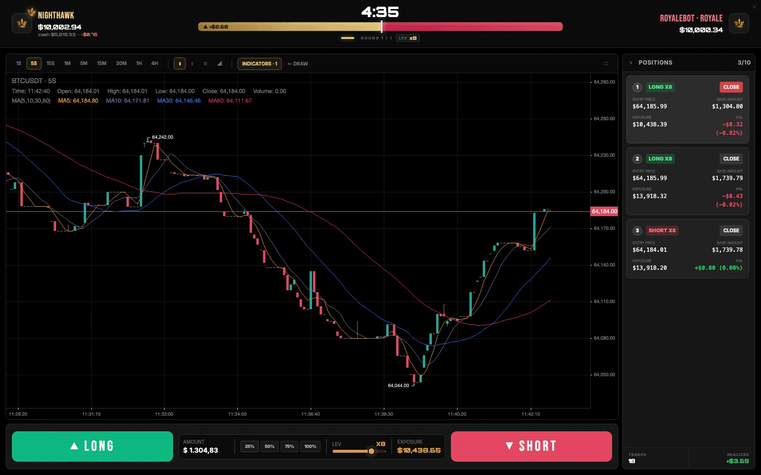Screen dimensions: 761x475
Task: Close position 2 Long X8
Action: click(731, 159)
